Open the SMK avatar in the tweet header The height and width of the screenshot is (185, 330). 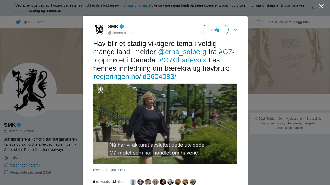[99, 30]
